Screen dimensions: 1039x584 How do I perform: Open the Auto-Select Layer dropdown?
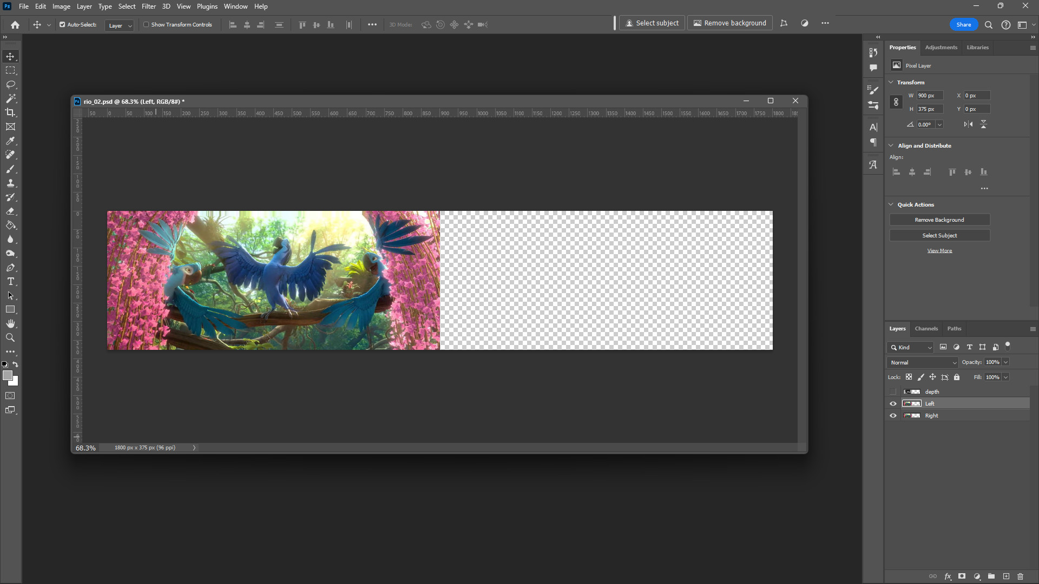click(120, 25)
